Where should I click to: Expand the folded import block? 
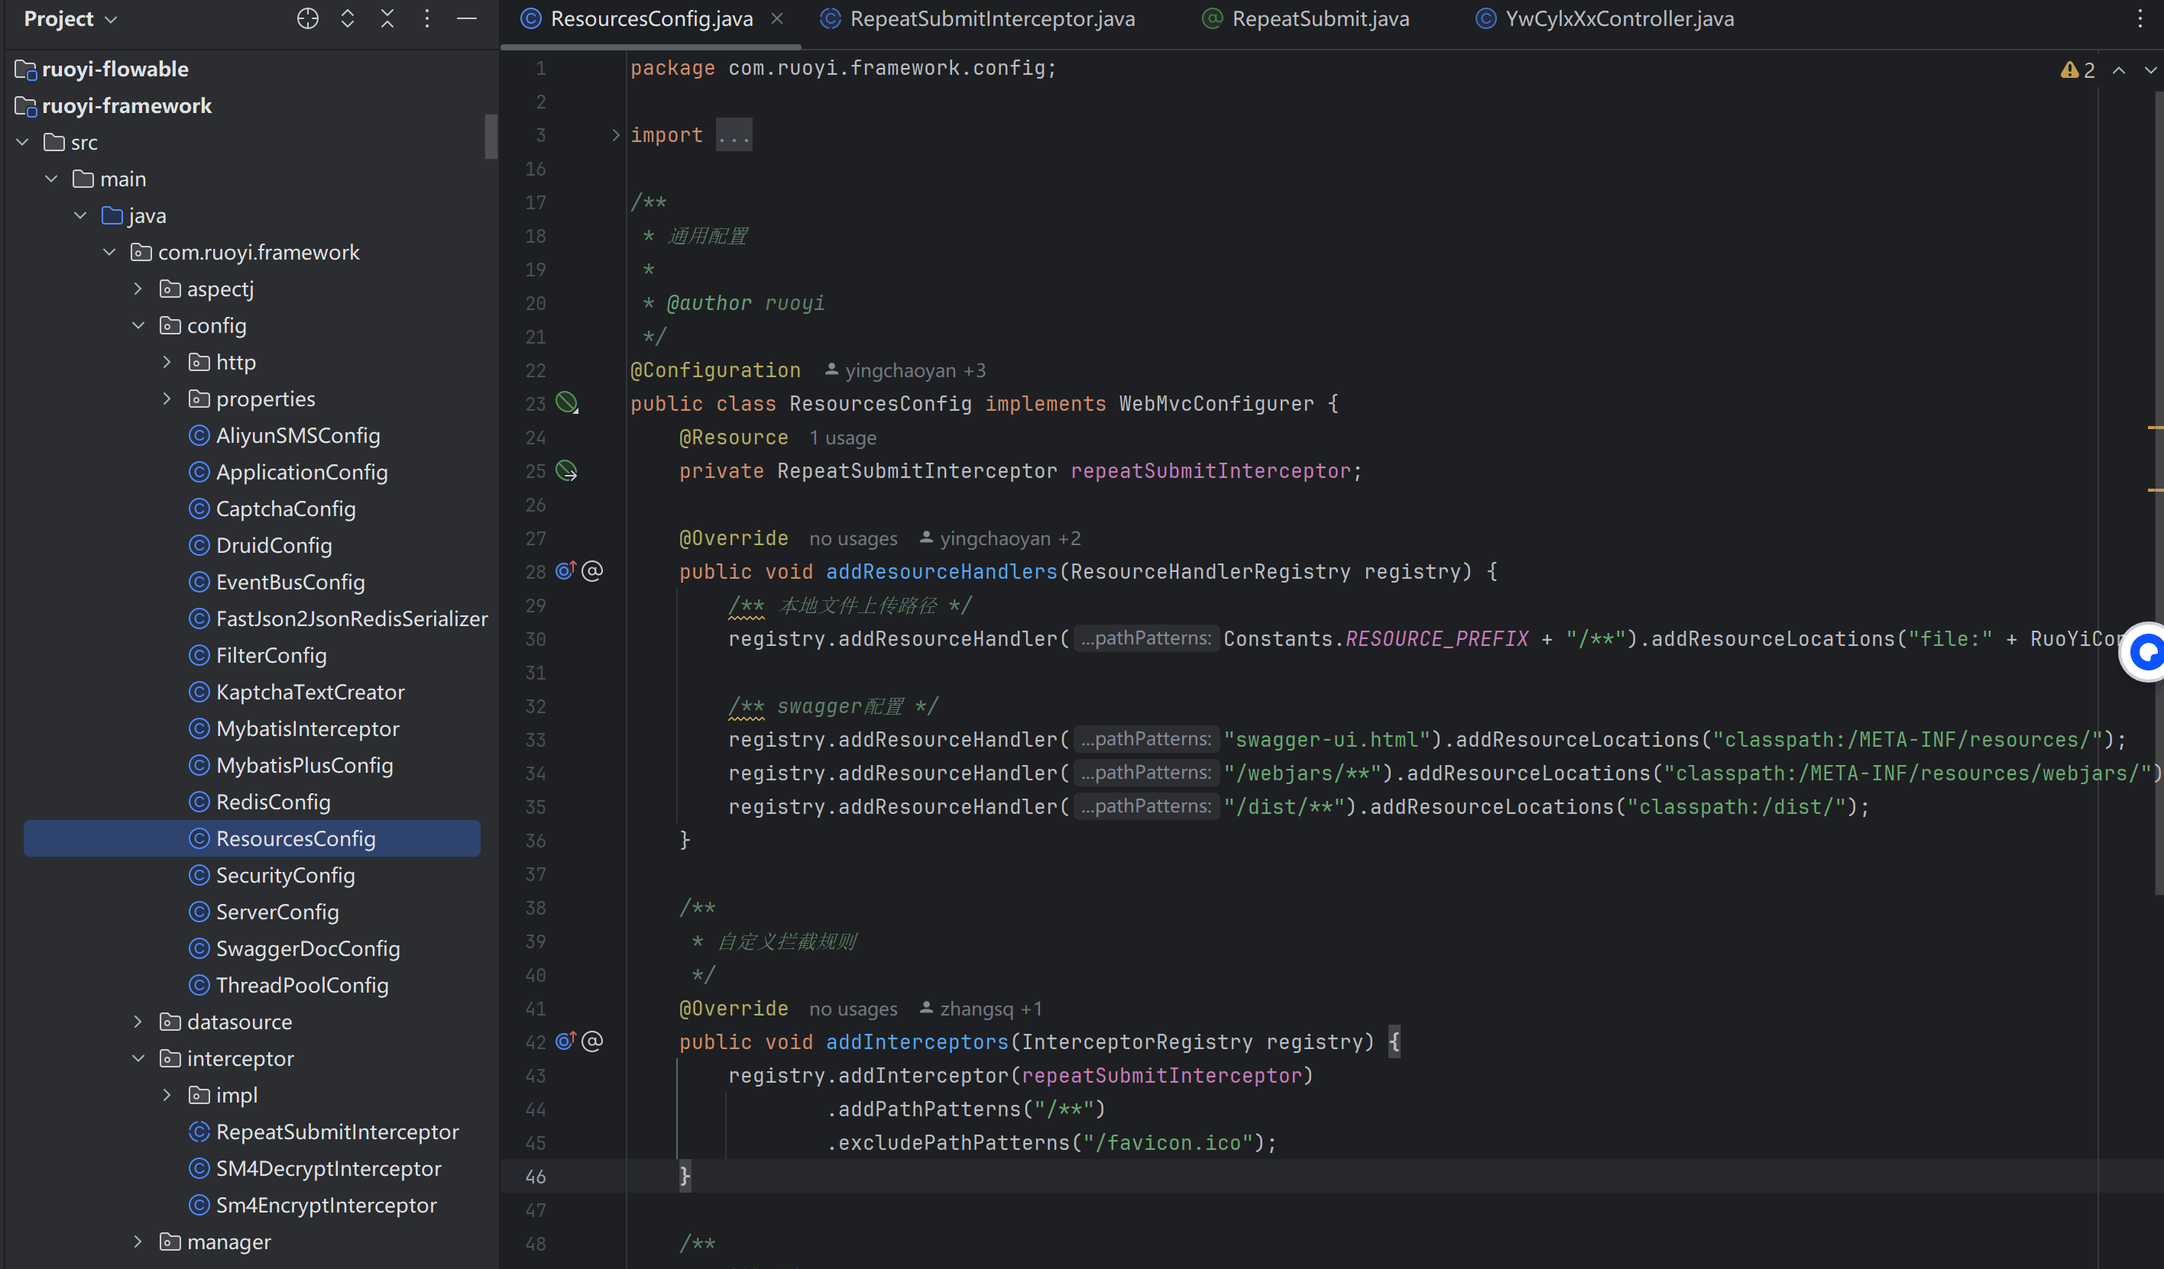point(615,134)
